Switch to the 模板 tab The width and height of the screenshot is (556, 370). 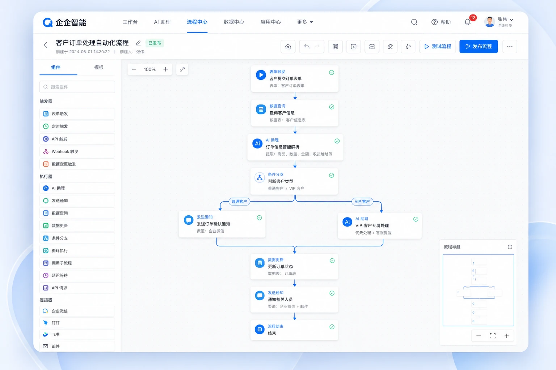click(x=99, y=68)
